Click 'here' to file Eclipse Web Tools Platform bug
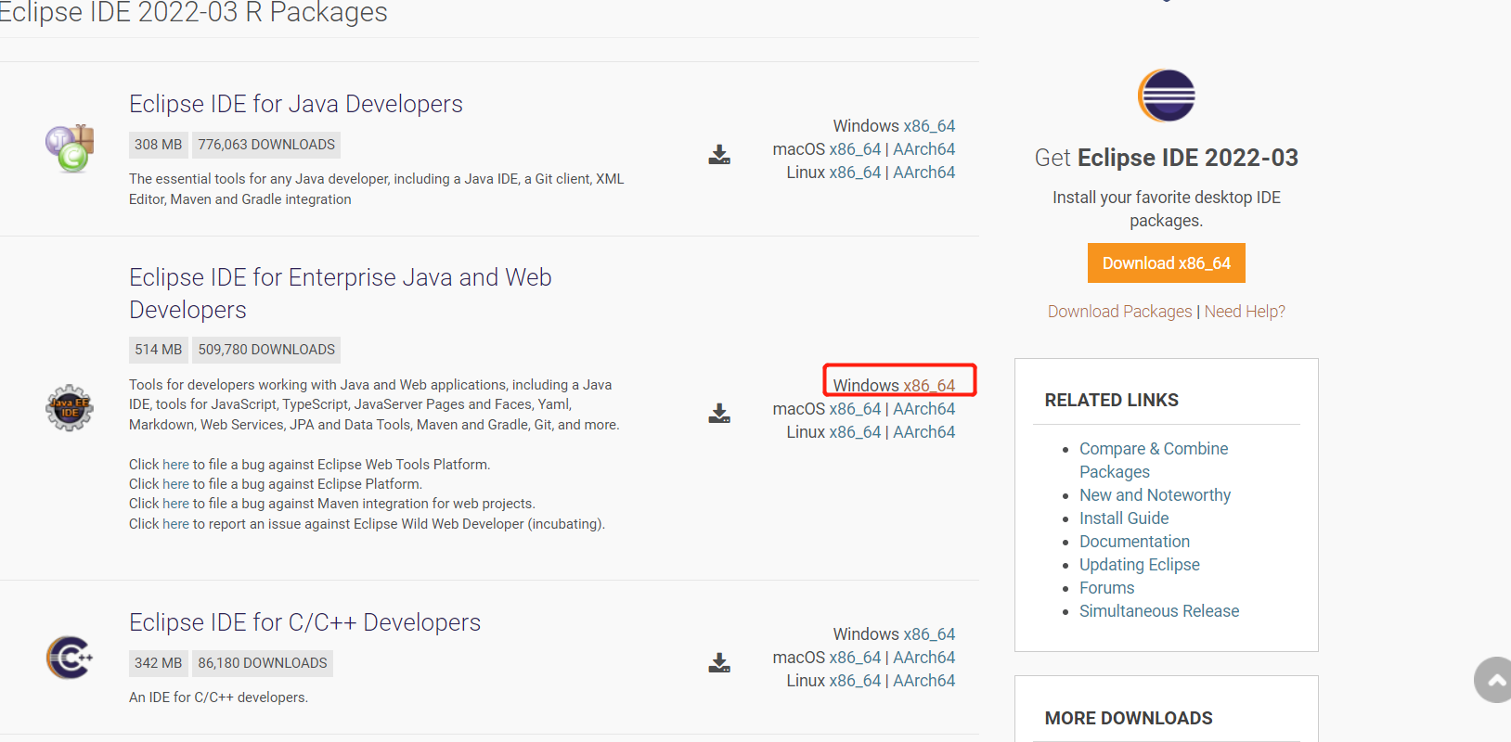The width and height of the screenshot is (1511, 742). pos(175,465)
